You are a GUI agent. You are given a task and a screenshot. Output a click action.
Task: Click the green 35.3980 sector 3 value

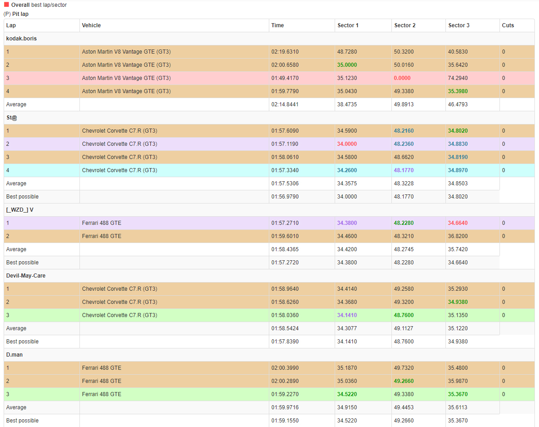click(x=458, y=91)
